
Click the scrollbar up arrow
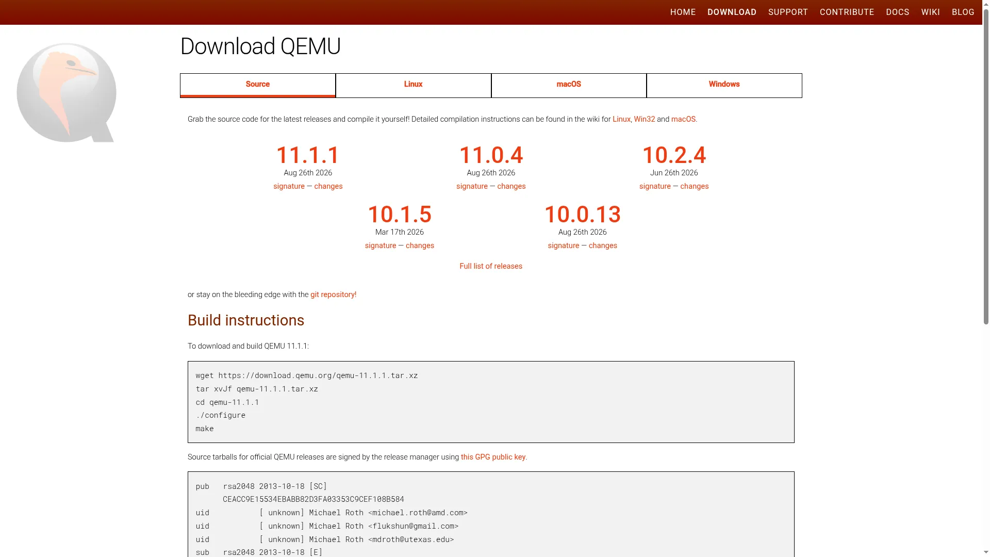(986, 3)
